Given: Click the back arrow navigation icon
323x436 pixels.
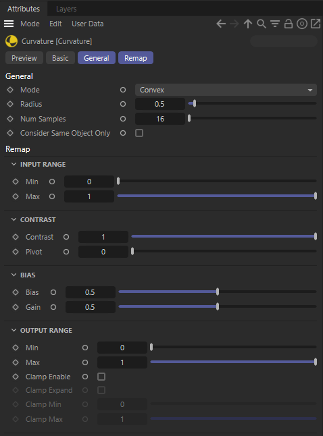Looking at the screenshot, I should [x=221, y=24].
